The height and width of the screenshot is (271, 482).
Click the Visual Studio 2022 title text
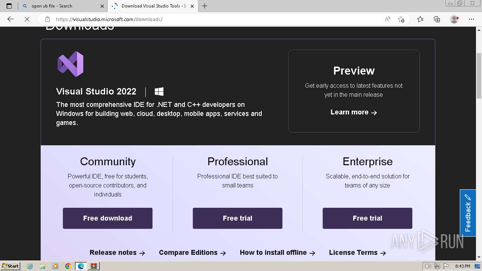[96, 91]
